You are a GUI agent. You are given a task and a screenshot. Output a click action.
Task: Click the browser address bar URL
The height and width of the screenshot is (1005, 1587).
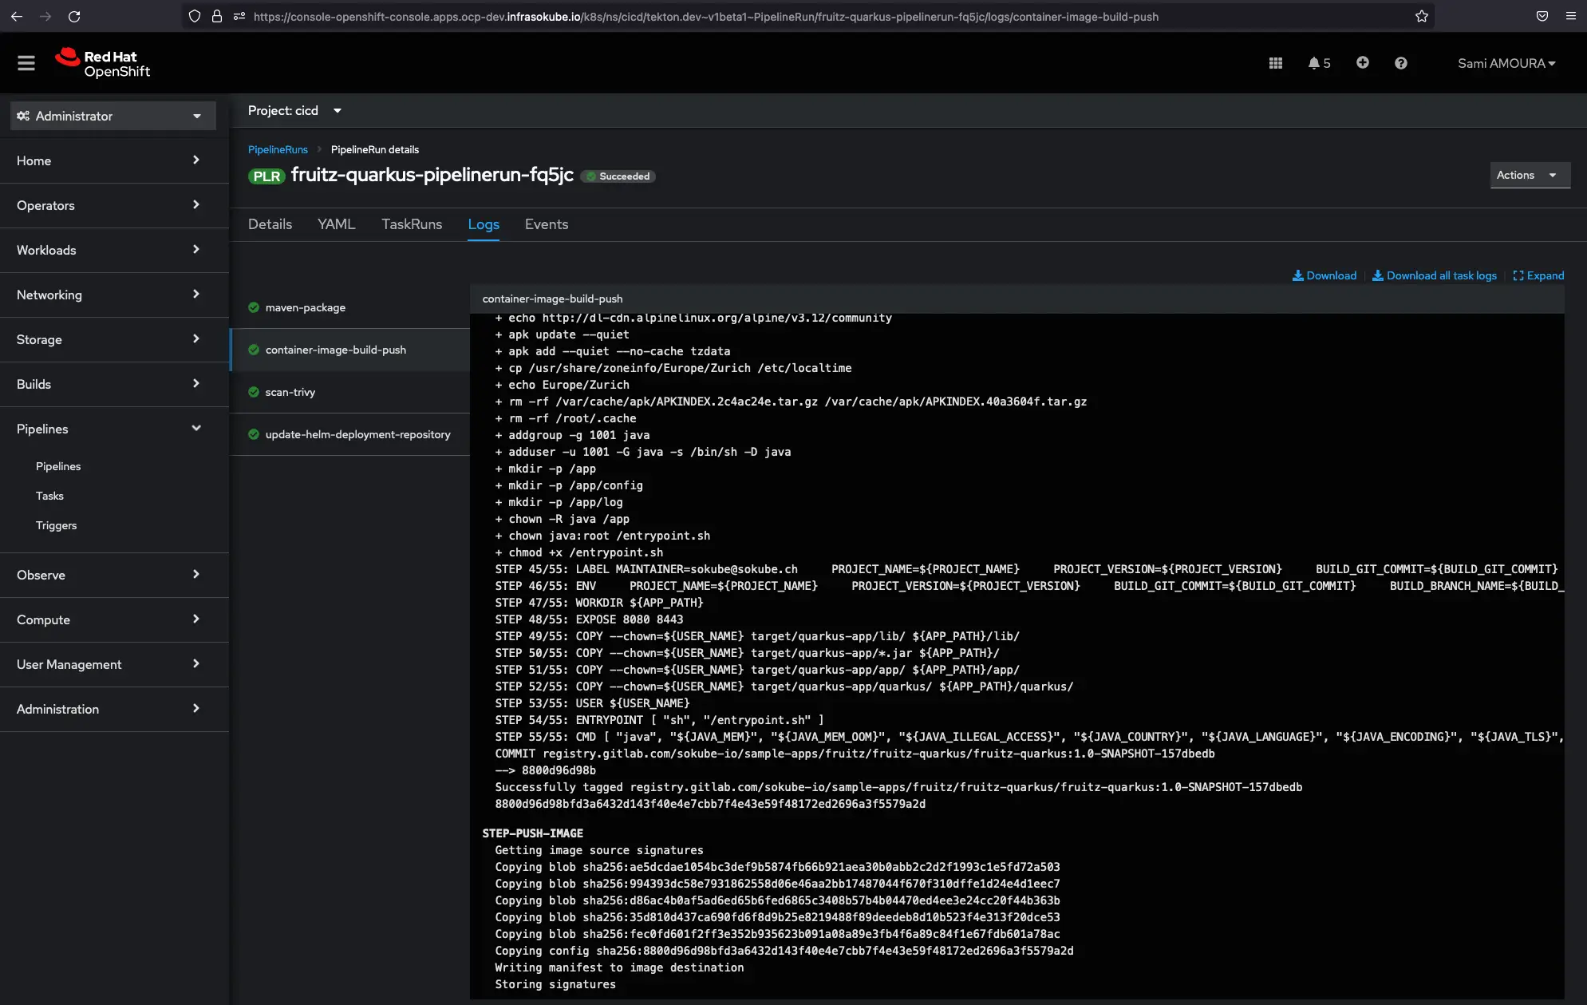point(705,16)
